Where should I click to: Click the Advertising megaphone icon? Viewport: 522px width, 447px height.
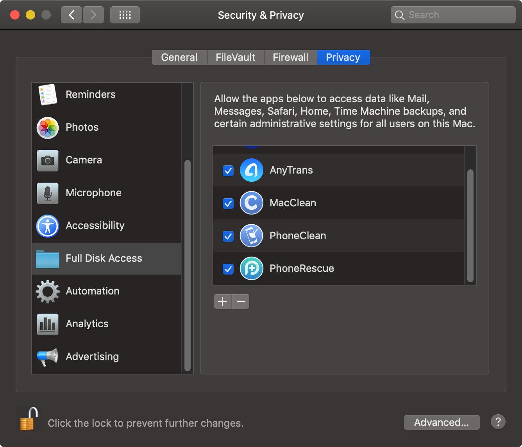(x=48, y=357)
